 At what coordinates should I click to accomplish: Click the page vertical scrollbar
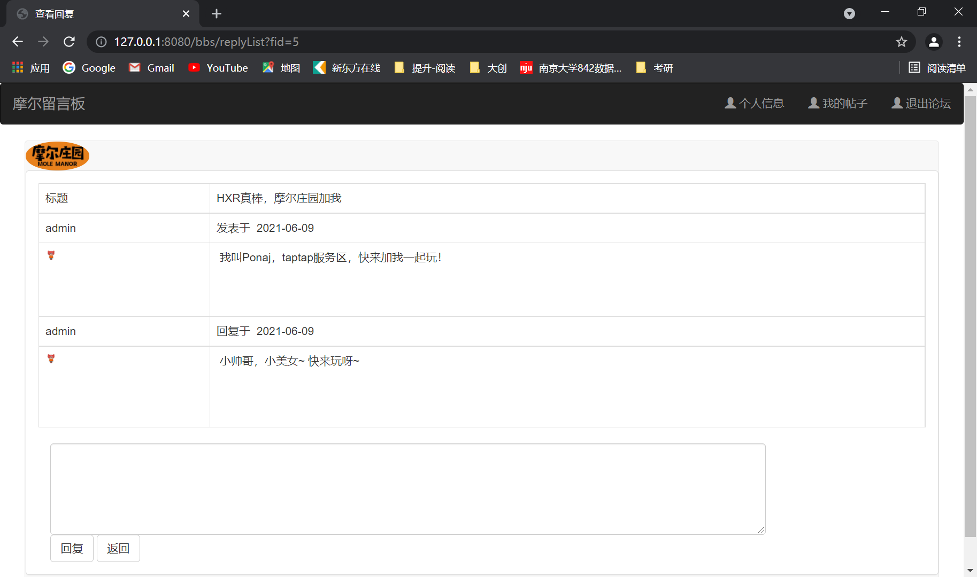(x=970, y=317)
